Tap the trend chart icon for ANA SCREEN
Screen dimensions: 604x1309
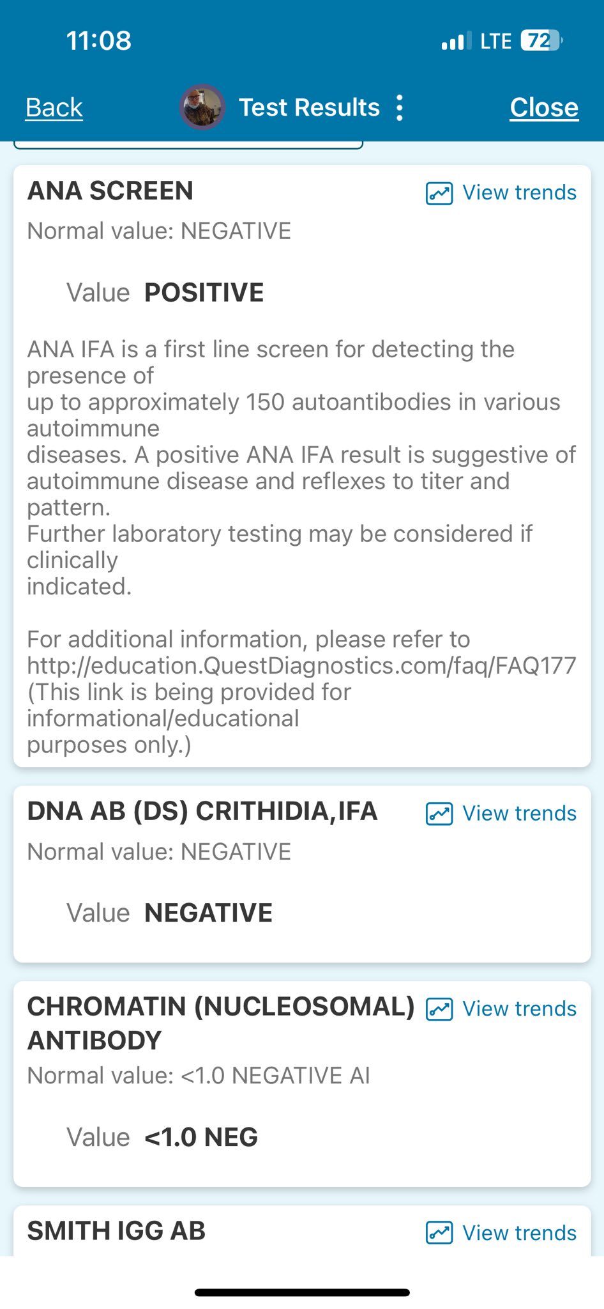coord(439,193)
